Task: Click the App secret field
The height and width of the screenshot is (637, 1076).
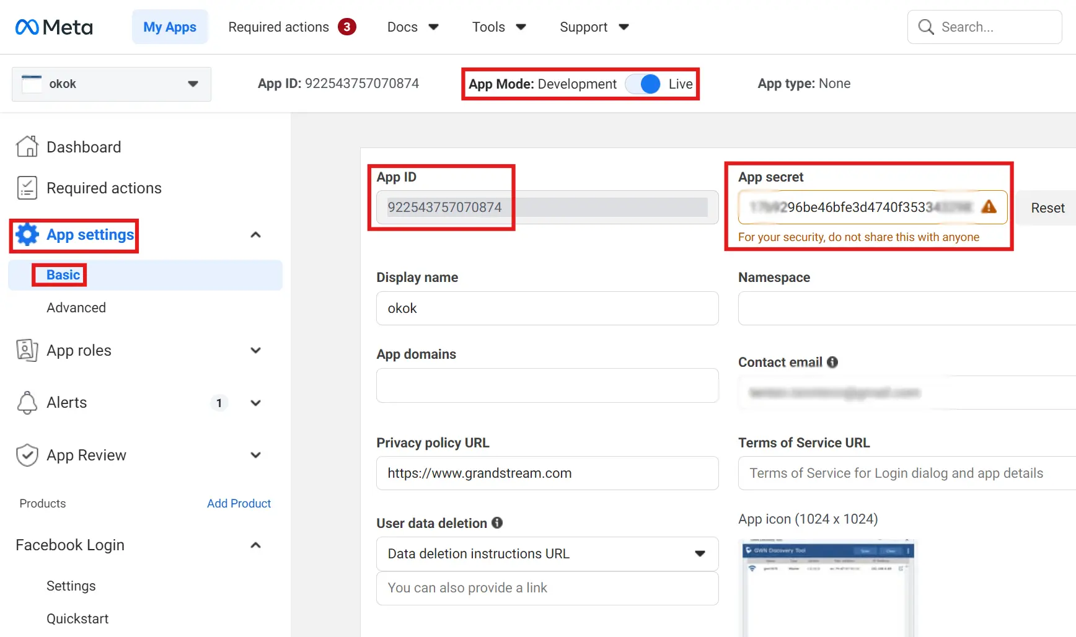Action: (873, 207)
